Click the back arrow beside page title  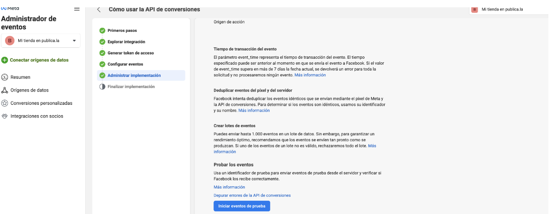point(99,10)
